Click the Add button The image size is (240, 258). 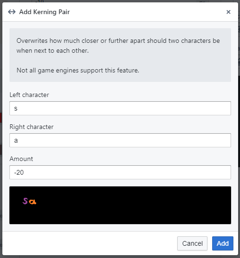223,243
